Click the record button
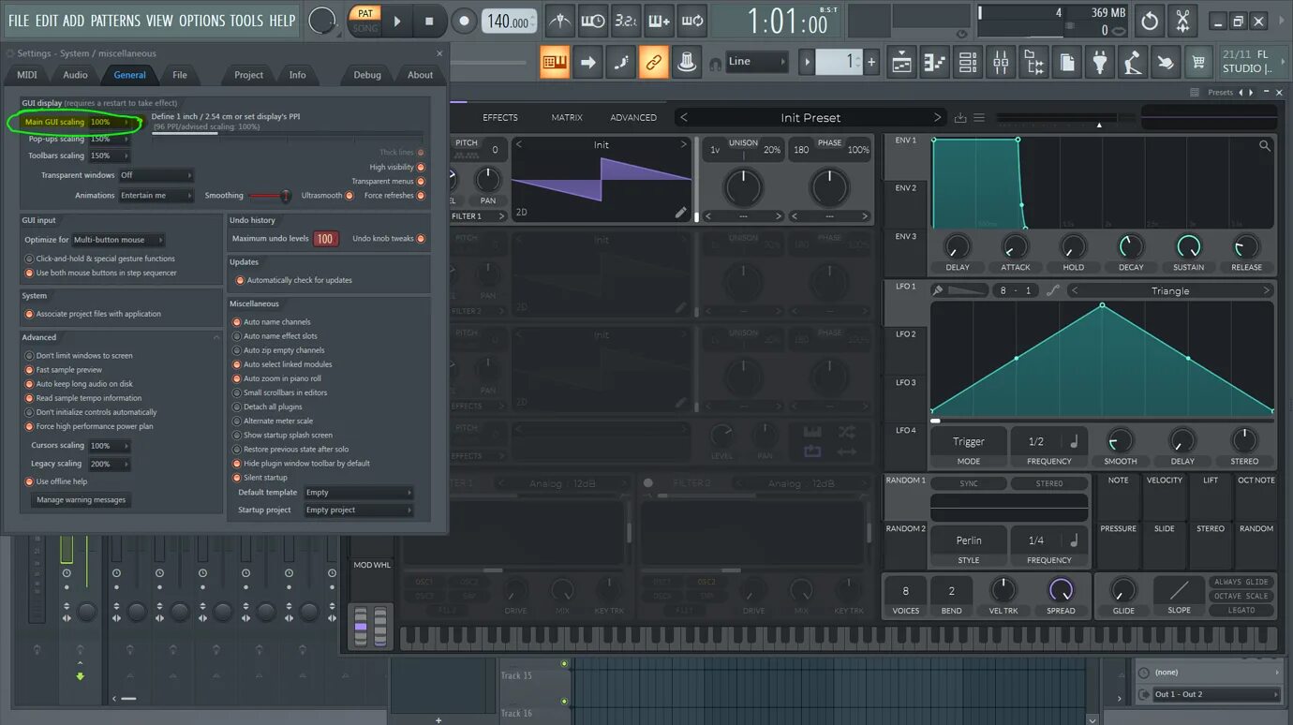Screen dimensions: 1293x725 pyautogui.click(x=464, y=21)
